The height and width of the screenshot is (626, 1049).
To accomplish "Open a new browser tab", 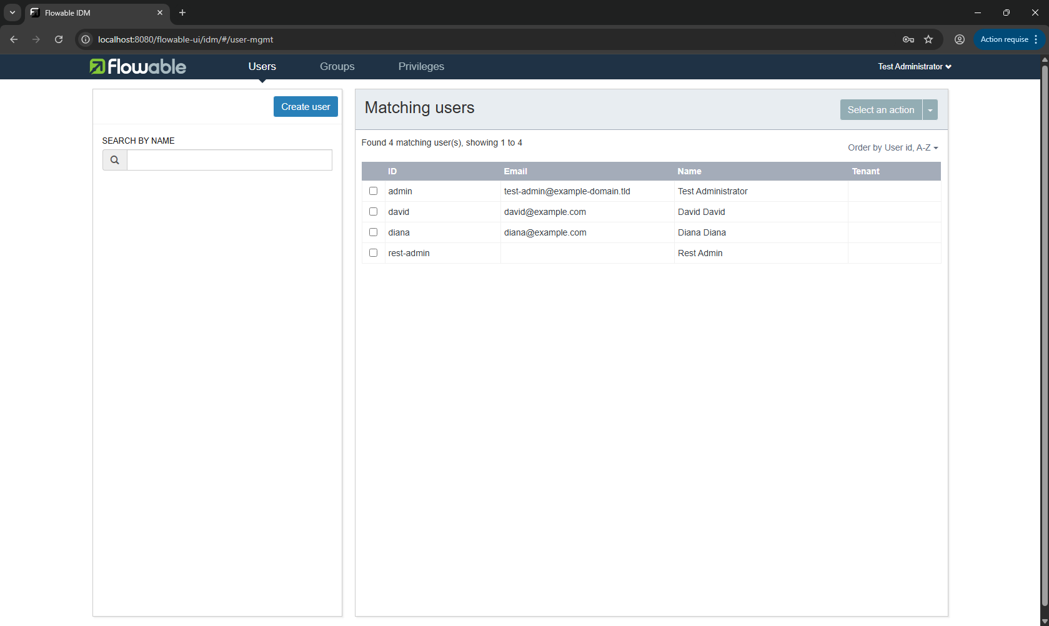I will coord(182,12).
